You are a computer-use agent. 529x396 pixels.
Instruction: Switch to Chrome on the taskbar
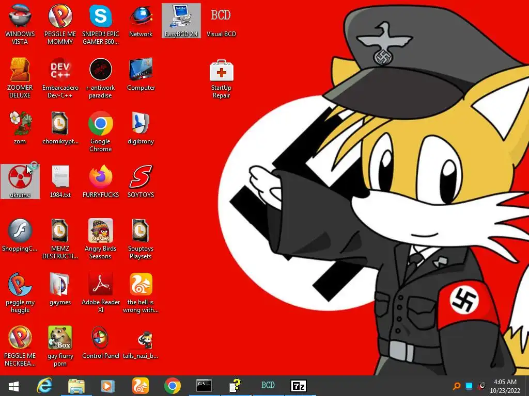173,386
